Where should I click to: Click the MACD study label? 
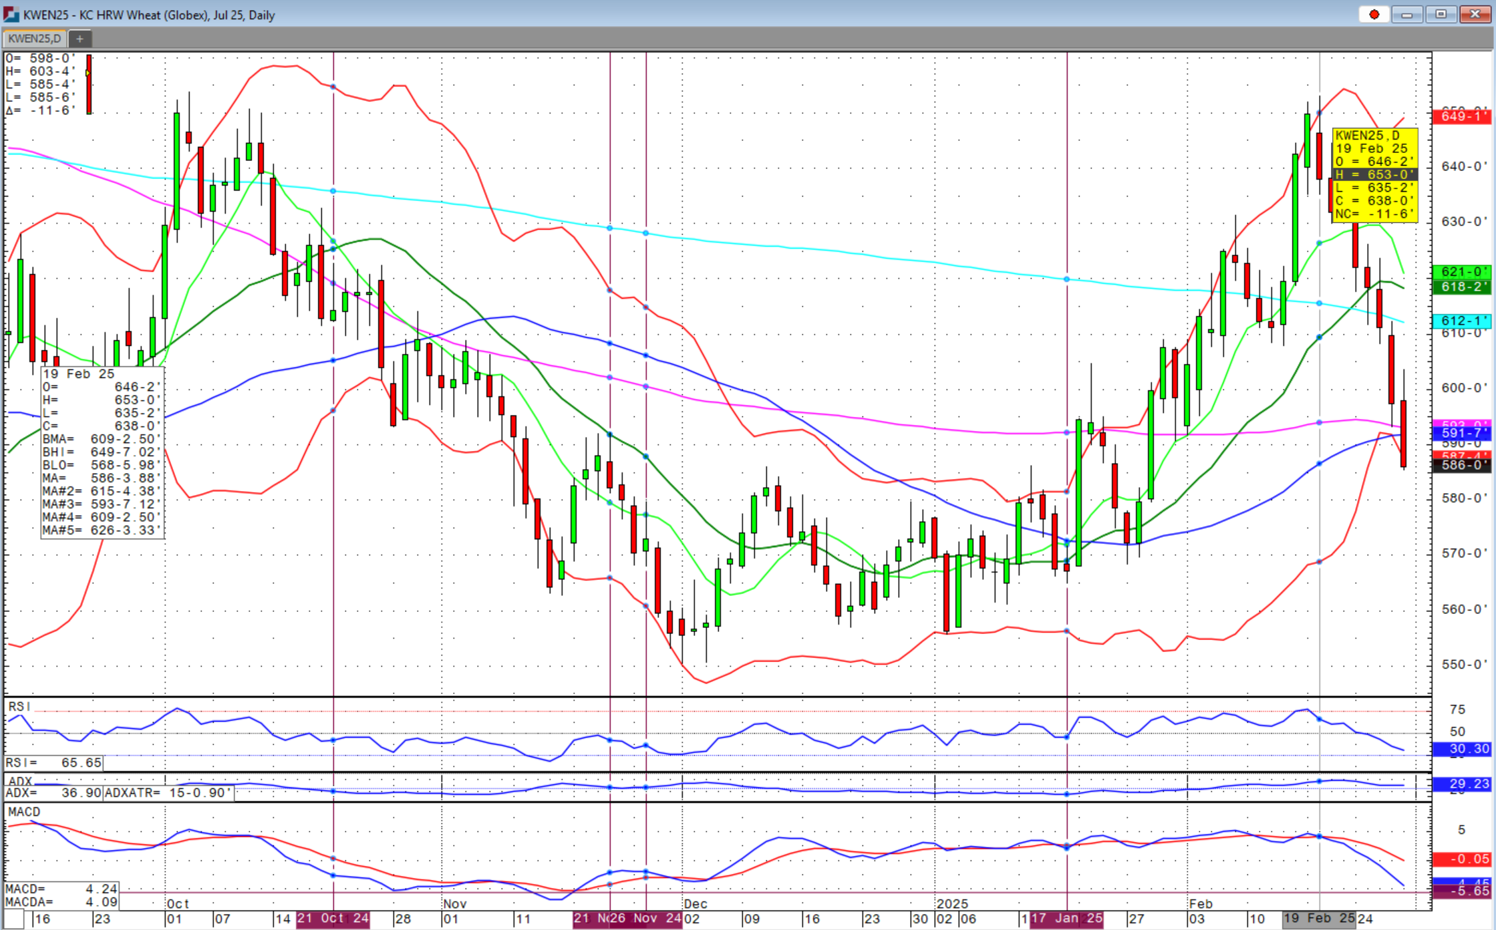[24, 812]
